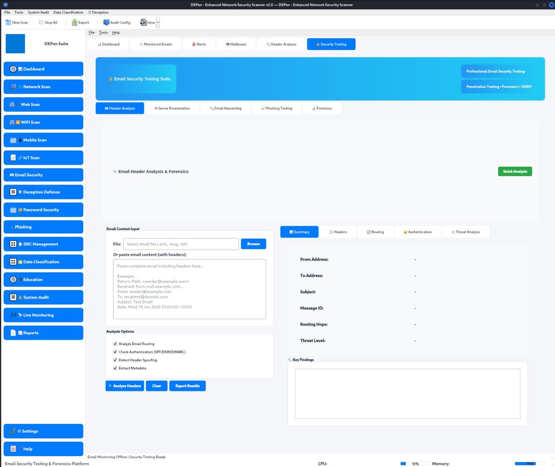555x467 pixels.
Task: Select the Live Monitoring sidebar icon
Action: tap(13, 315)
